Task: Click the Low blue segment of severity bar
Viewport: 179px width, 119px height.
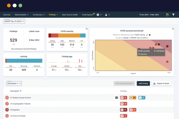Action: pyautogui.click(x=83, y=35)
